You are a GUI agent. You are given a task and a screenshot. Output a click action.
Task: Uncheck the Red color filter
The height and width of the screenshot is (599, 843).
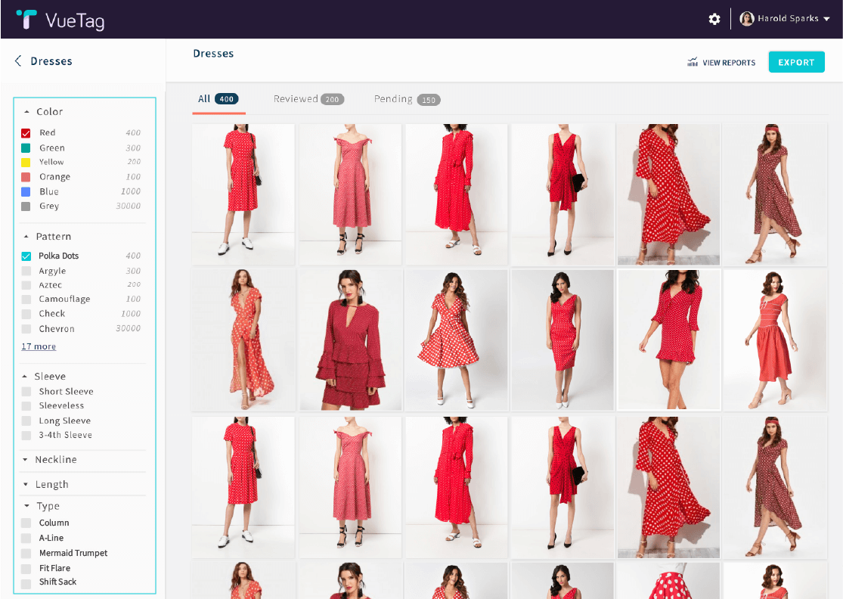tap(26, 133)
